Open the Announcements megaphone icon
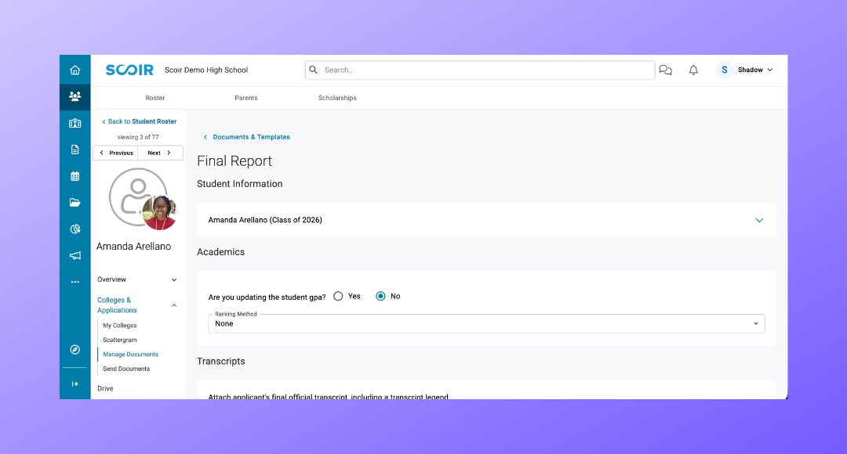847x454 pixels. point(75,255)
